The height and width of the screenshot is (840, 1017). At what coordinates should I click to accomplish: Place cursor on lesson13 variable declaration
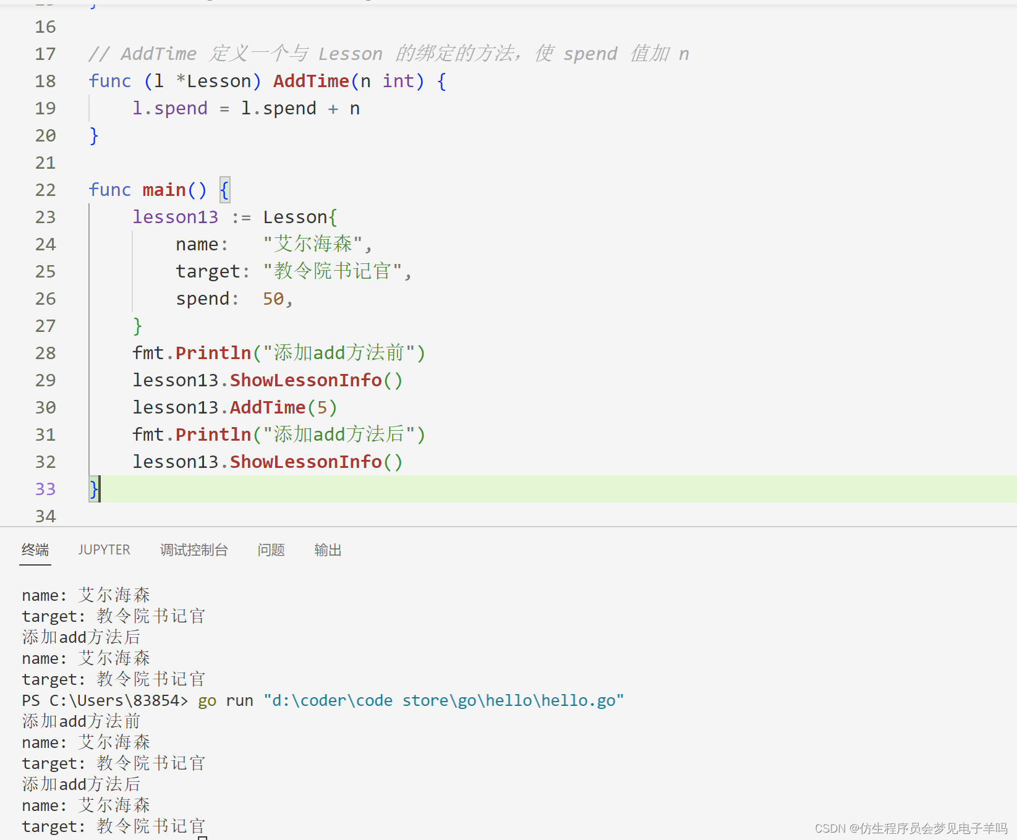[175, 217]
